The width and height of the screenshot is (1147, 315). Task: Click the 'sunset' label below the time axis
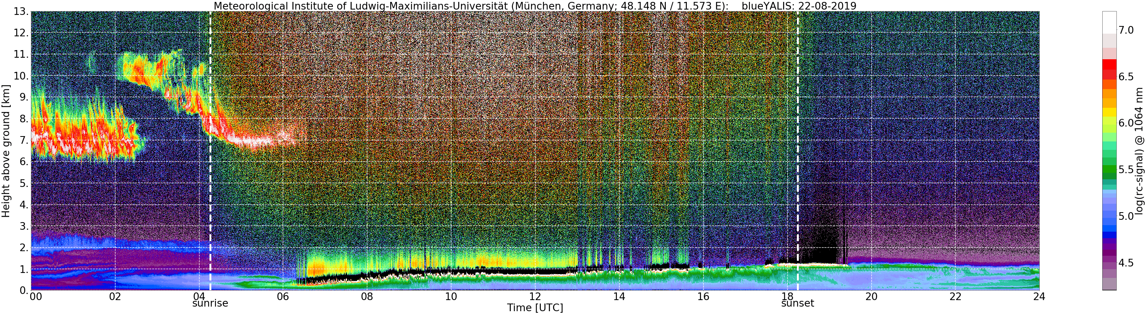(797, 304)
